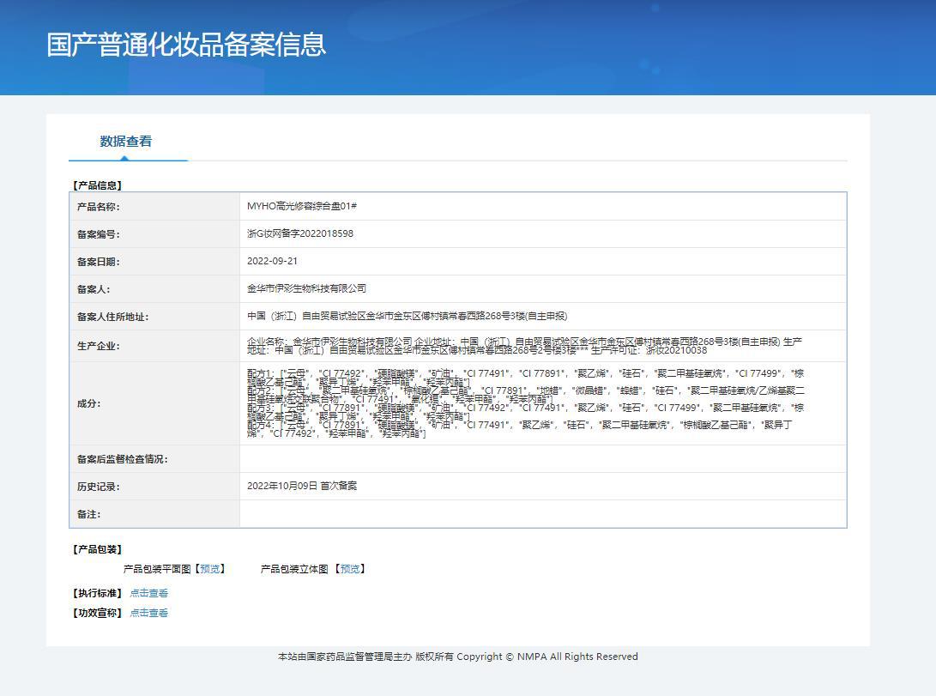Click the 备案后监督检查情况 row label
Screen dimensions: 936x696
tap(123, 459)
